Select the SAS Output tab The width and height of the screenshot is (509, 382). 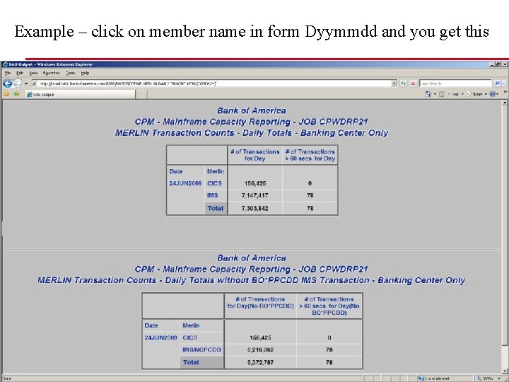80,94
